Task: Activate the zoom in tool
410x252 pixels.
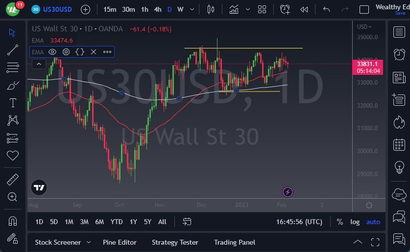Action: click(x=13, y=197)
